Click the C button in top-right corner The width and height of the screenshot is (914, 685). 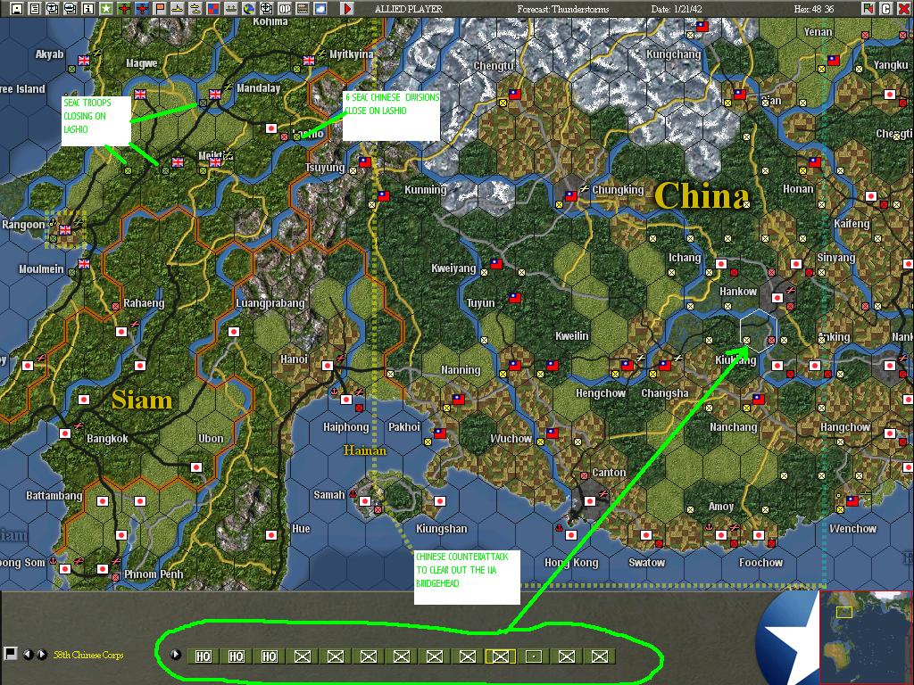(x=885, y=9)
